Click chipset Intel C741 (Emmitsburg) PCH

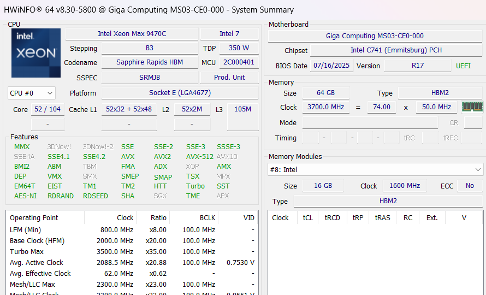click(x=396, y=50)
